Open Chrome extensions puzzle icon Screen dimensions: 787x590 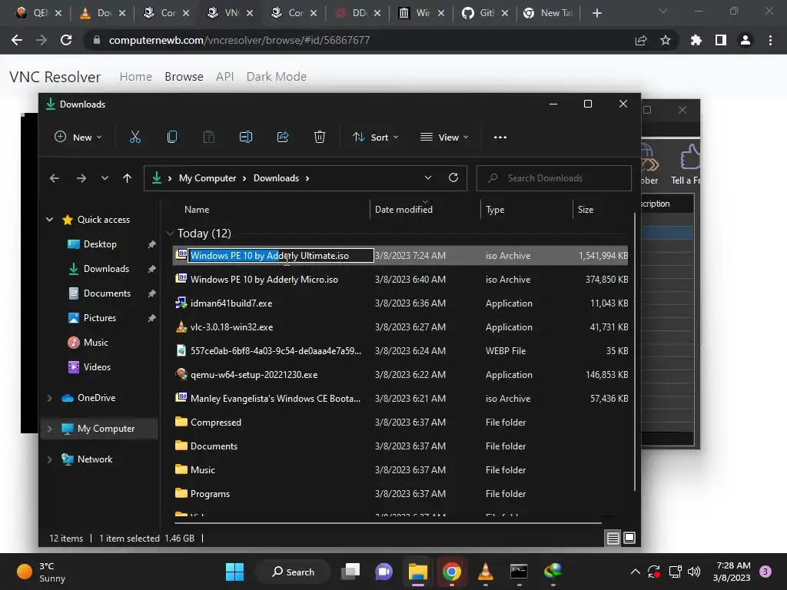click(x=696, y=40)
